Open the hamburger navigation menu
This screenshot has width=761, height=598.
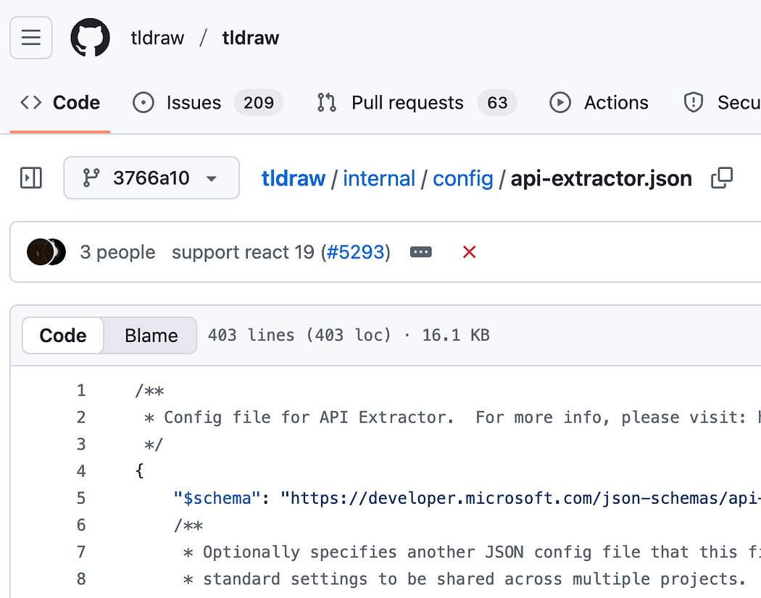(31, 38)
